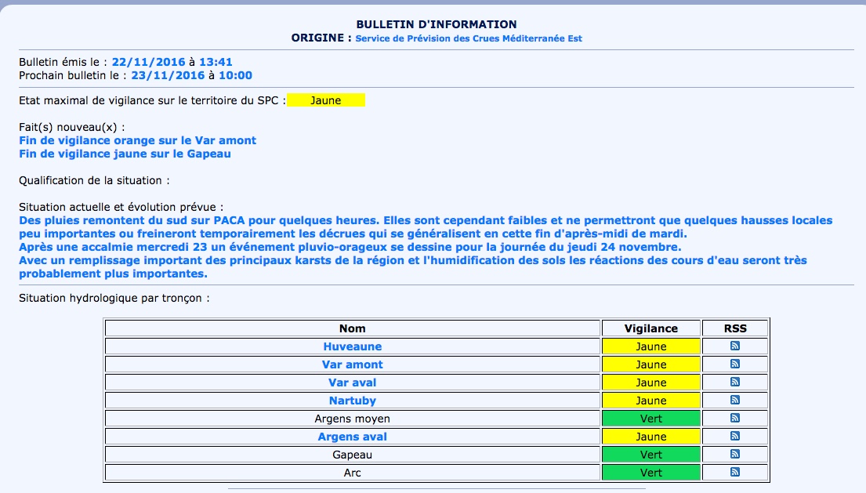
Task: Click 'Fin de vigilance jaune sur le Gapeau'
Action: coord(125,154)
